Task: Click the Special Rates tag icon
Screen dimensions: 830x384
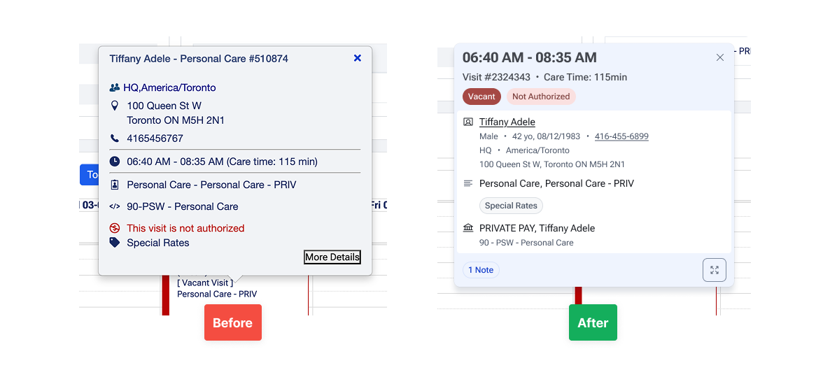Action: coord(115,243)
